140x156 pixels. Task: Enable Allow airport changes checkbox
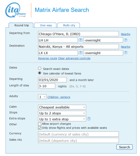[x=40, y=124]
